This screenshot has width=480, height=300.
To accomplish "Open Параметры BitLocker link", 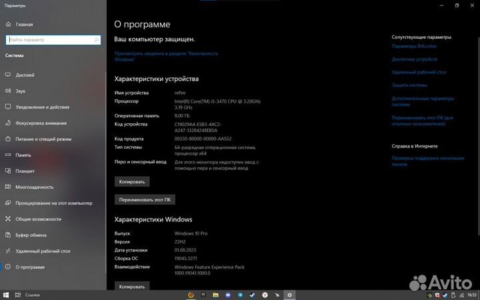I will pyautogui.click(x=414, y=46).
